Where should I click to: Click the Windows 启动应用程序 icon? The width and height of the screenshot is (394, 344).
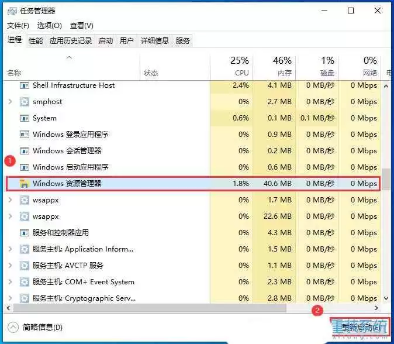pos(25,167)
